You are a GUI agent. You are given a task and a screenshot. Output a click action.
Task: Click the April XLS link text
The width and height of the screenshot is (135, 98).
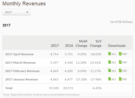pyautogui.click(x=114, y=54)
